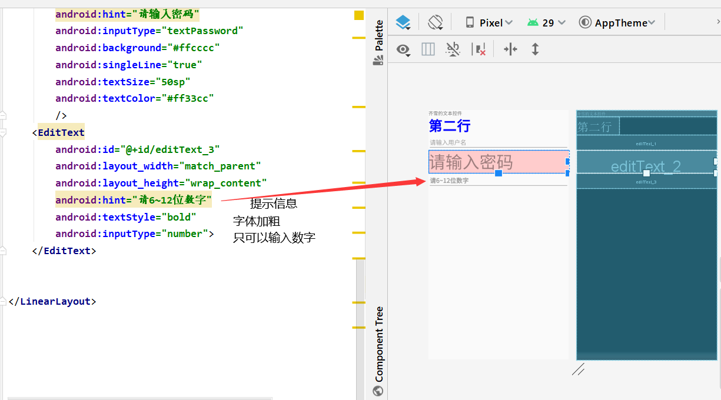The height and width of the screenshot is (400, 721).
Task: Select the 请输入用户名 field in the preview
Action: [498, 142]
